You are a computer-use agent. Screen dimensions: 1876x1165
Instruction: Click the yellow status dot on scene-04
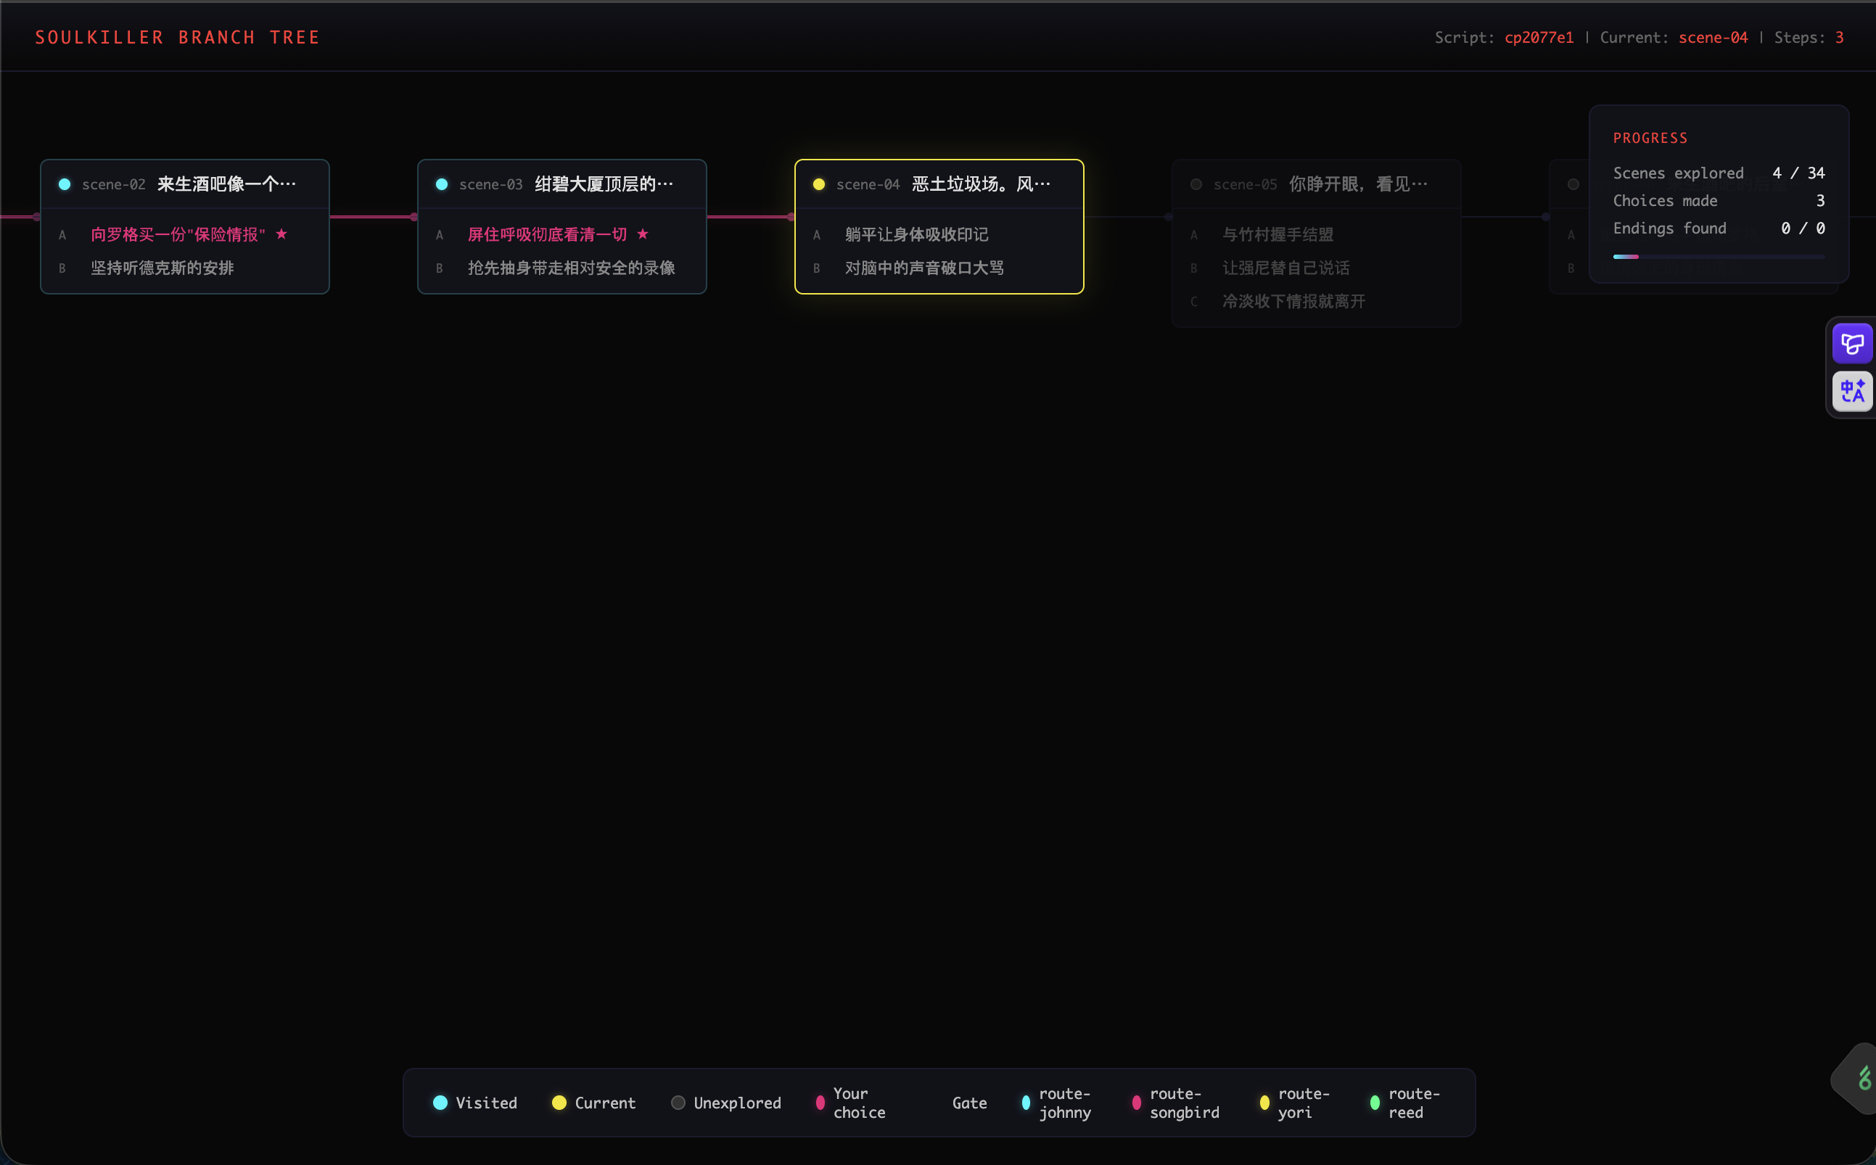coord(819,184)
